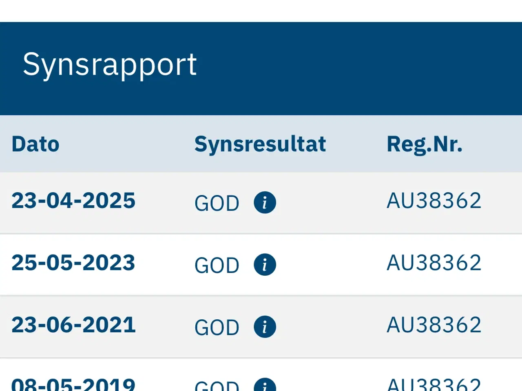The image size is (522, 391).
Task: Open the 23-04-2025 date entry
Action: tap(73, 201)
